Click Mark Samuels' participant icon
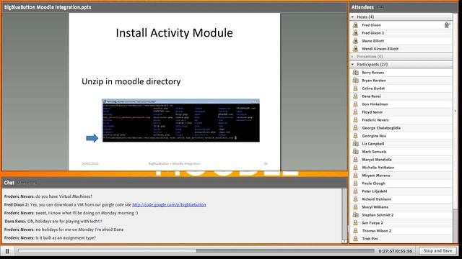 click(x=356, y=152)
